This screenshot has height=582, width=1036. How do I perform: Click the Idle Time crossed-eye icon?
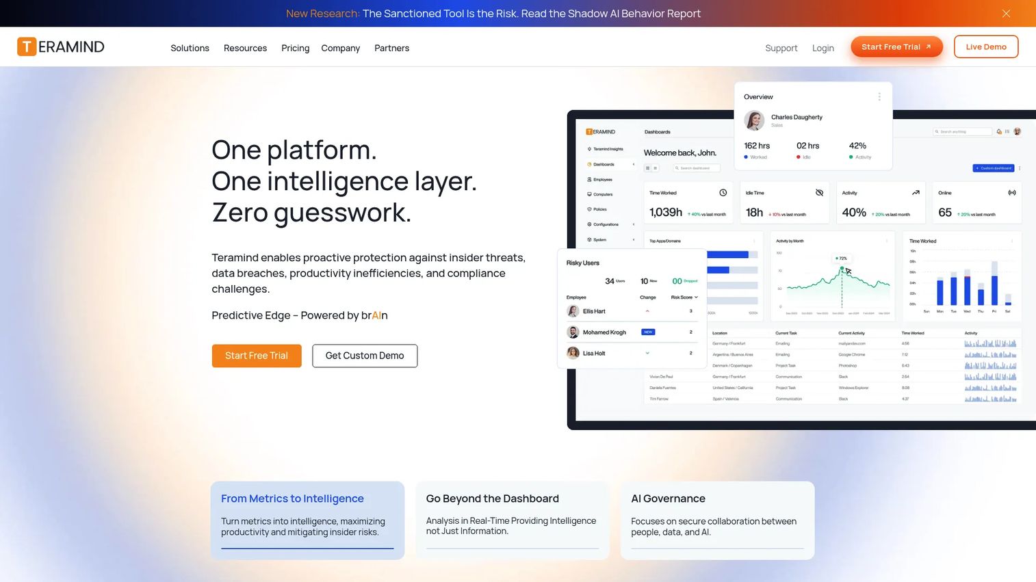point(819,193)
